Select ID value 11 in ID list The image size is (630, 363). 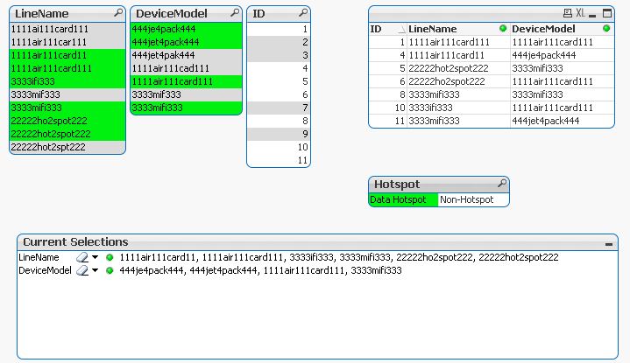(279, 160)
